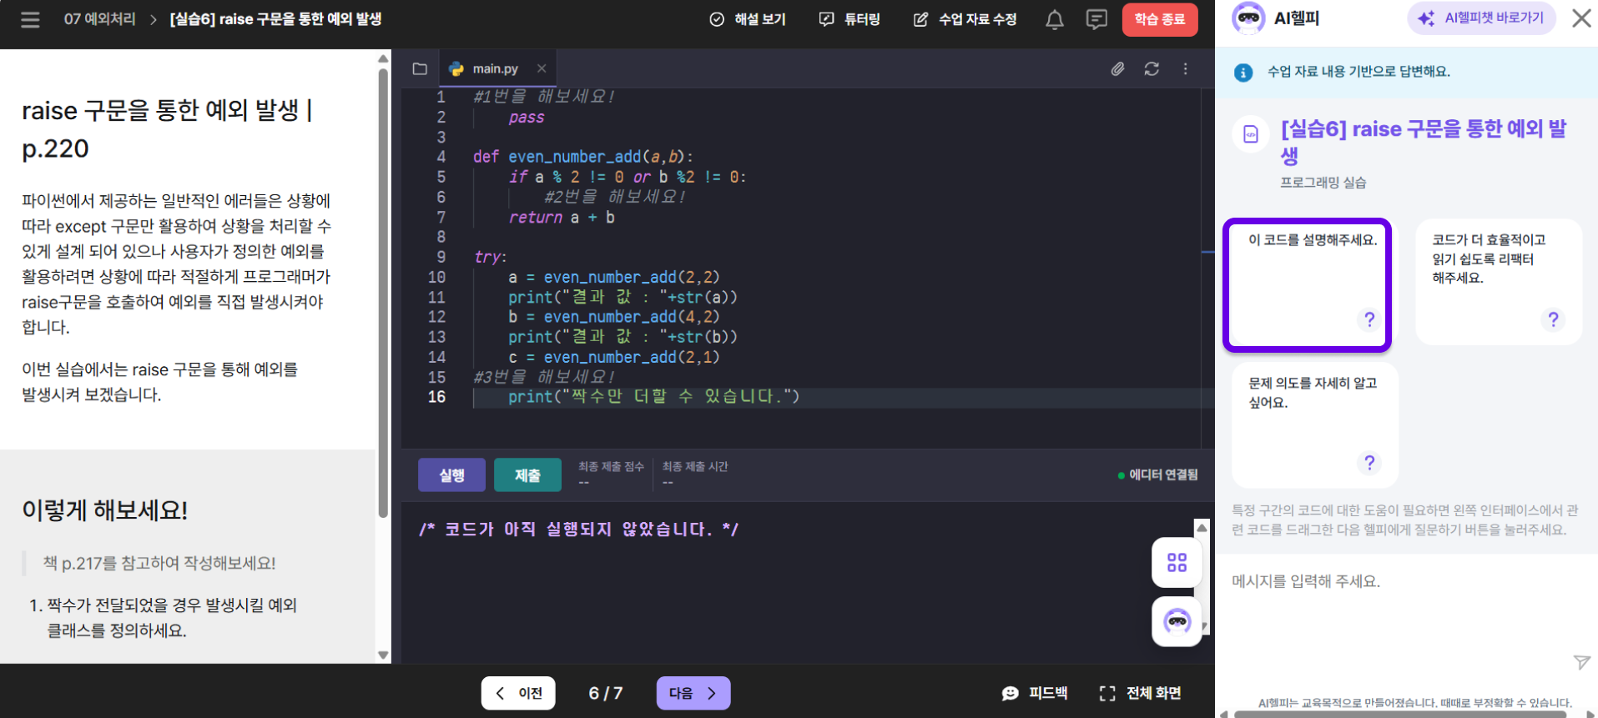Click the instructions panel vertical scrollbar
Screen dimensions: 1598x718
click(383, 292)
